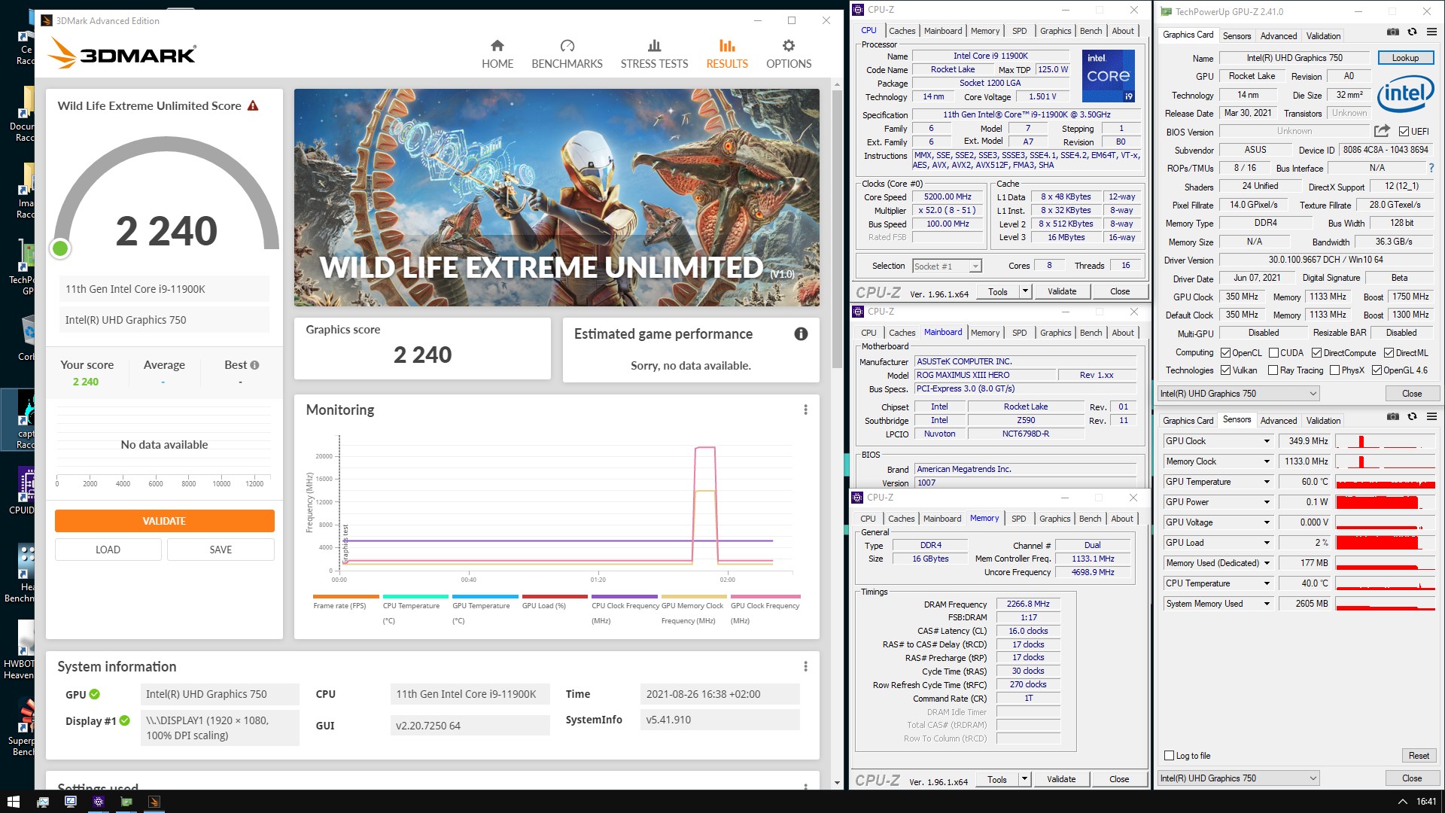Open the hamburger menu in the GPU-Z Sensors panel

point(1431,416)
